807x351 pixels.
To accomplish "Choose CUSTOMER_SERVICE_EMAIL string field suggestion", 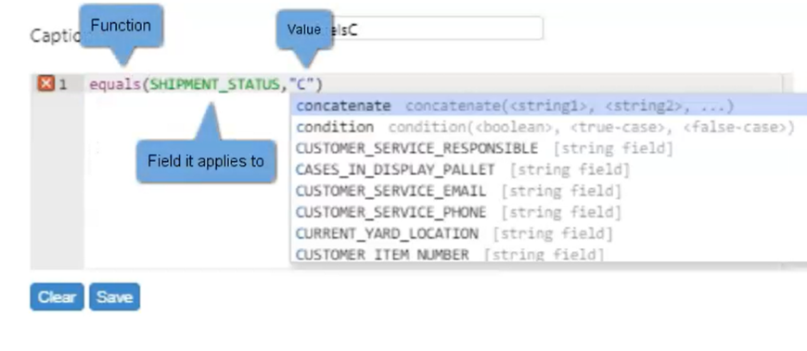I will [548, 191].
